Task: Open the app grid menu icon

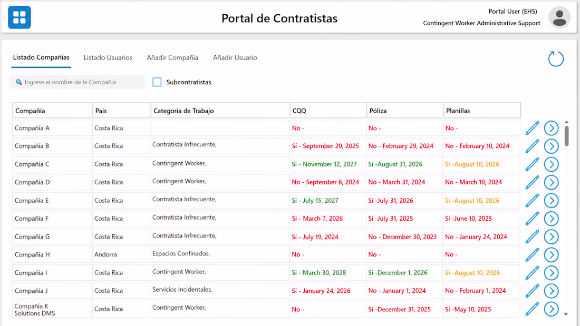Action: [x=19, y=17]
